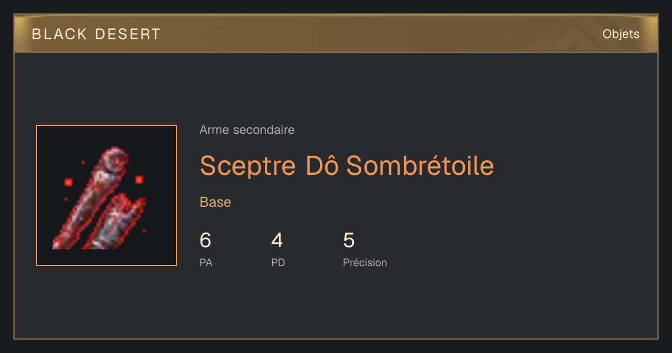
Task: Open the Objets link in the header
Action: (620, 34)
